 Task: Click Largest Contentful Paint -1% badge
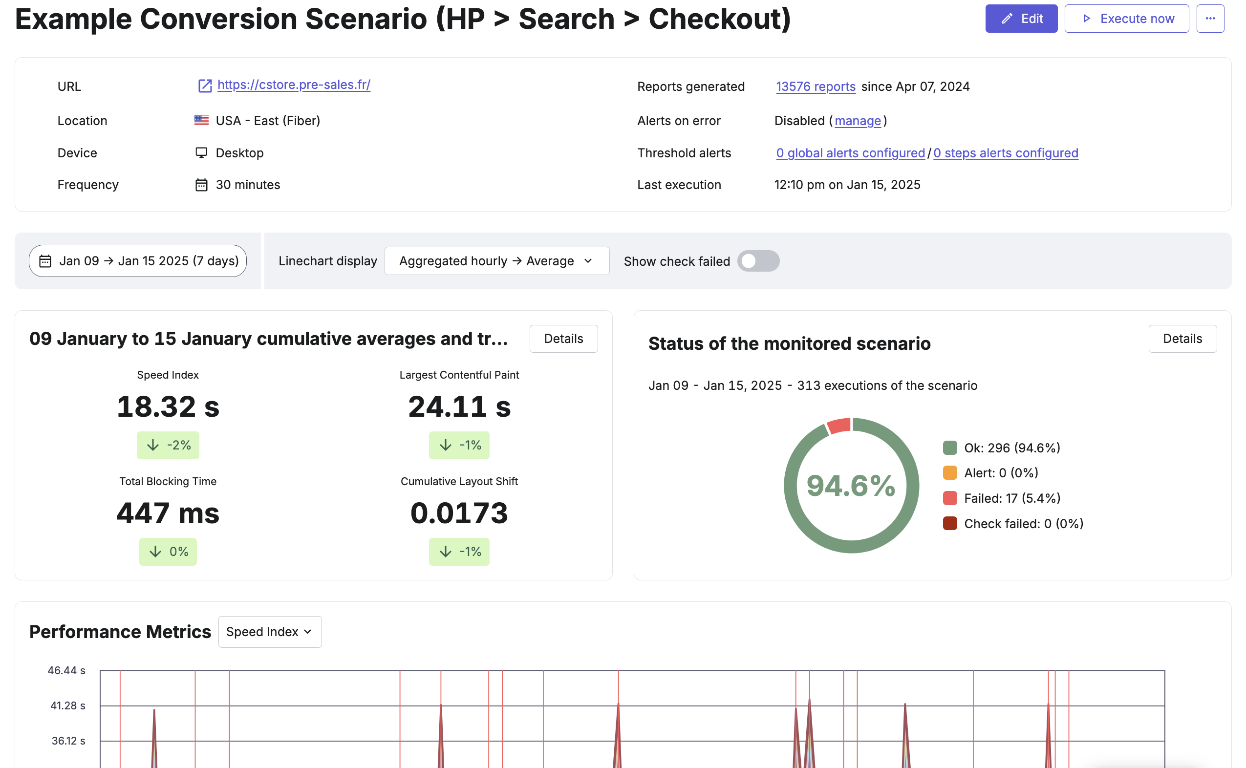click(459, 446)
